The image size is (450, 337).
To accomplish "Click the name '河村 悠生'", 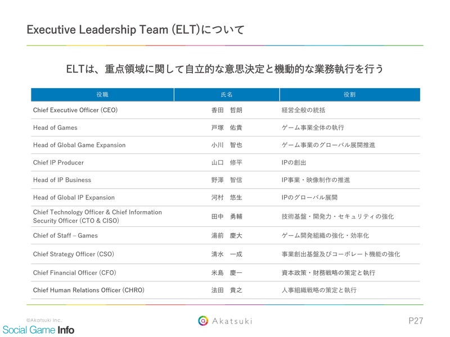I will 227,198.
